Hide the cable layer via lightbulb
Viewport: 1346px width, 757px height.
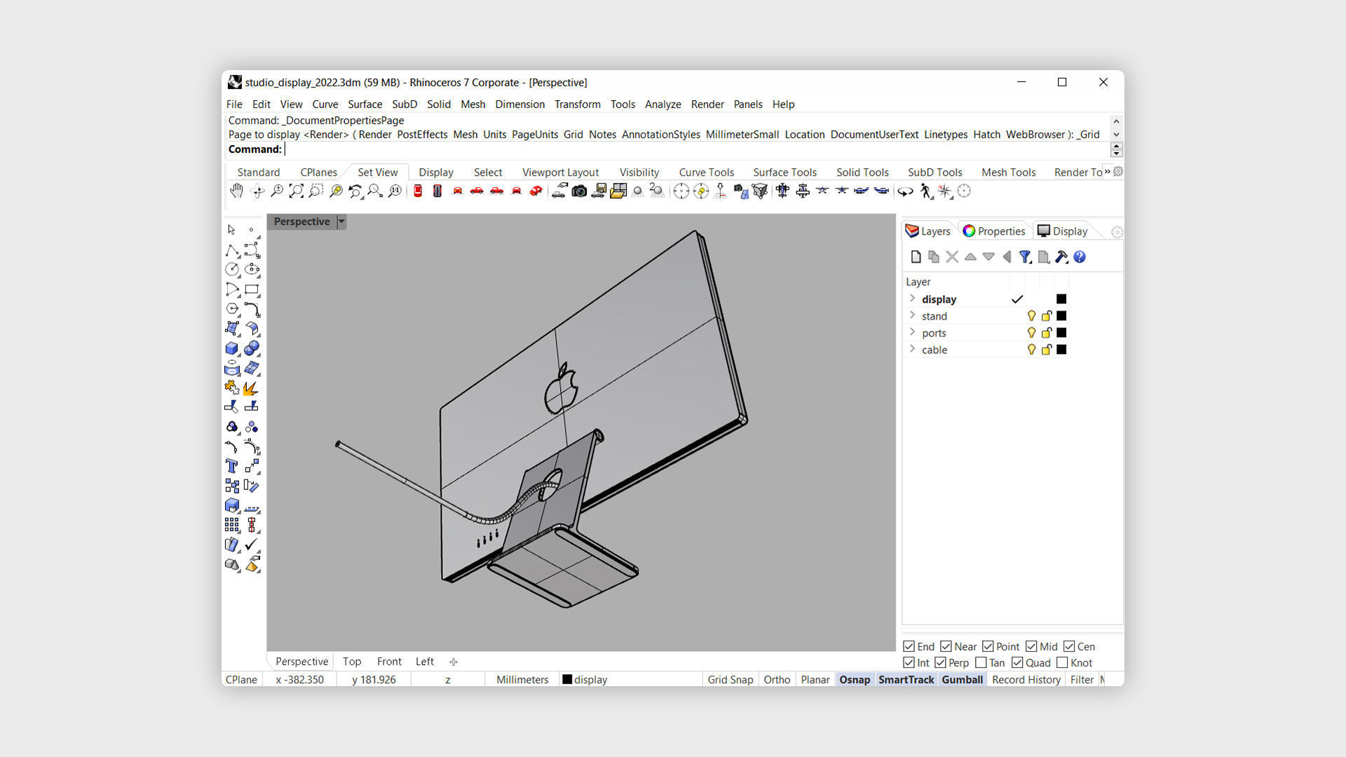[x=1031, y=350]
